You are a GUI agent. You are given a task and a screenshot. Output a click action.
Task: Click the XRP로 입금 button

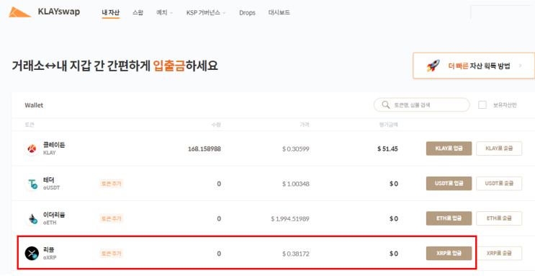[x=449, y=254]
